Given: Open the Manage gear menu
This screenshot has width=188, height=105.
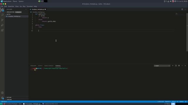Looking at the screenshot, I should (x=2, y=98).
